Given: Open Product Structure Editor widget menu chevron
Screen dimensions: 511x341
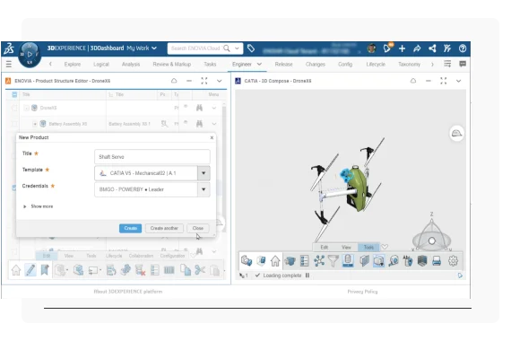Looking at the screenshot, I should click(220, 81).
